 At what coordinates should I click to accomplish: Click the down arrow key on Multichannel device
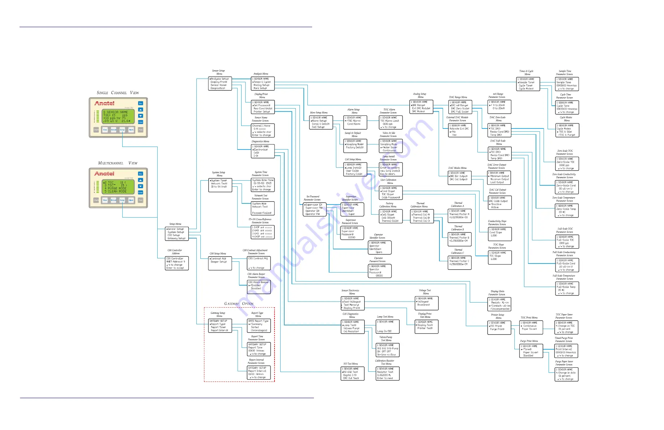(x=141, y=186)
